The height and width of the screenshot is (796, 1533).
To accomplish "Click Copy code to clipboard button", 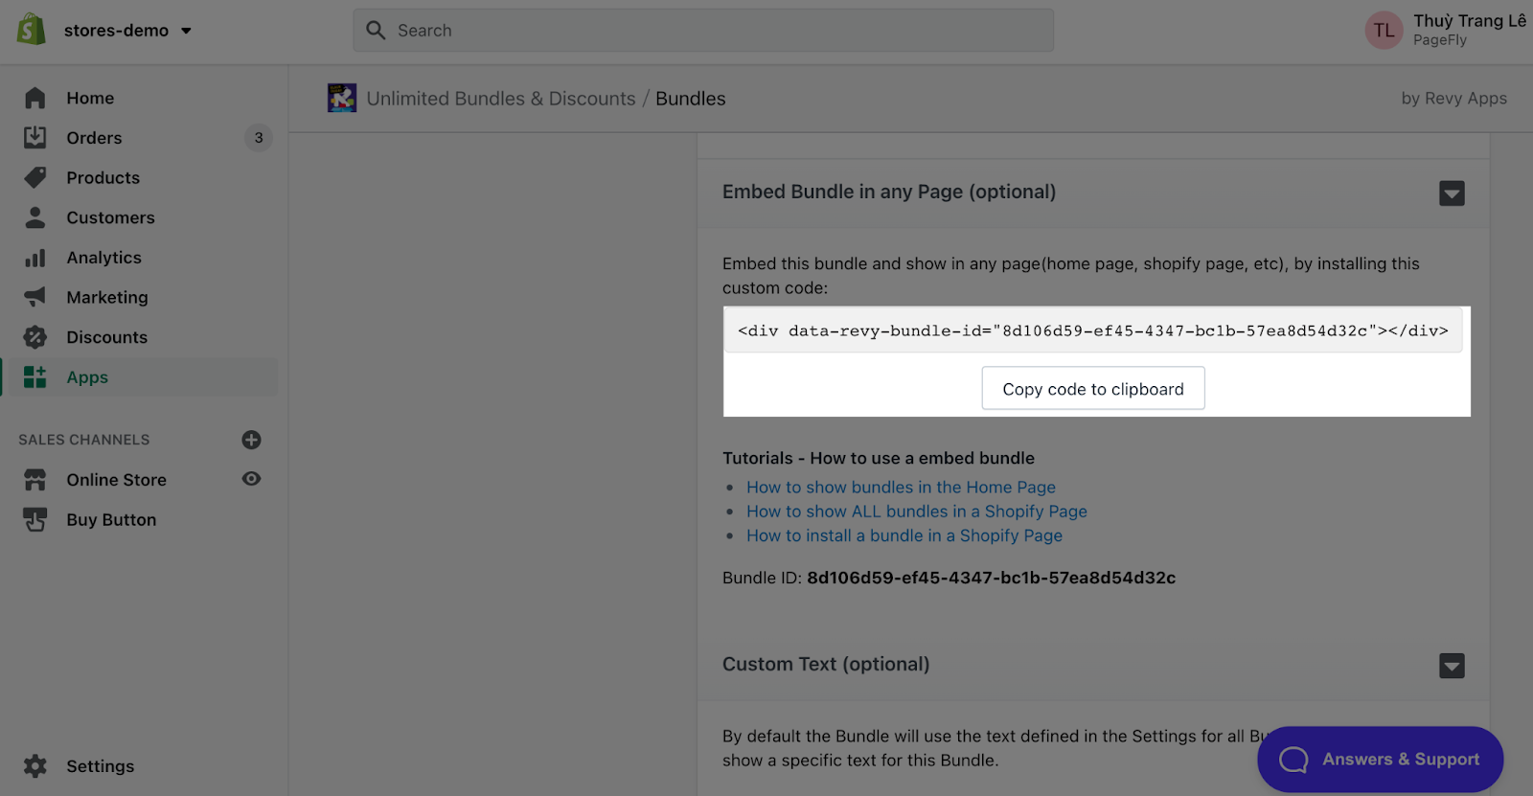I will click(x=1093, y=389).
